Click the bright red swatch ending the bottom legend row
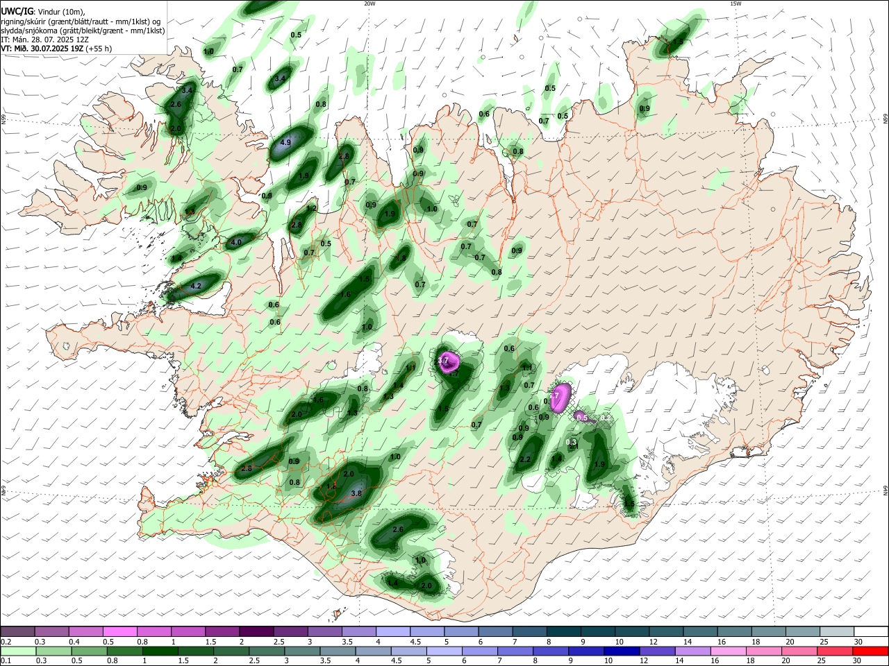 [870, 651]
